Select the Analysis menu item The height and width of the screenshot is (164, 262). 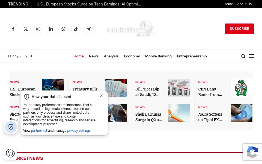click(111, 56)
